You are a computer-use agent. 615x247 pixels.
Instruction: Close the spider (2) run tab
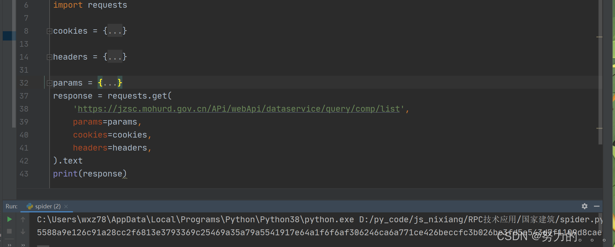tap(66, 206)
